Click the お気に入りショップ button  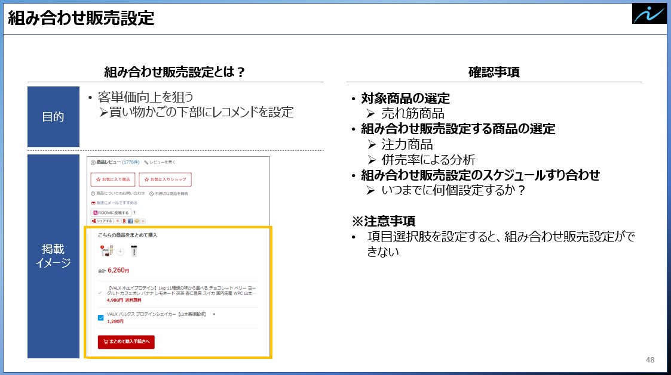(165, 179)
